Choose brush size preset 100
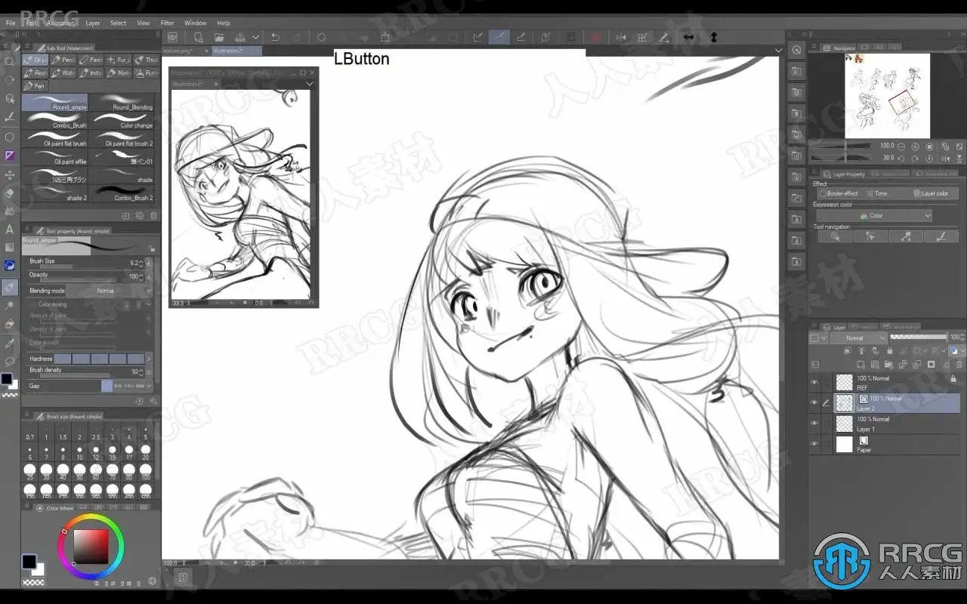The height and width of the screenshot is (604, 967). (x=145, y=473)
